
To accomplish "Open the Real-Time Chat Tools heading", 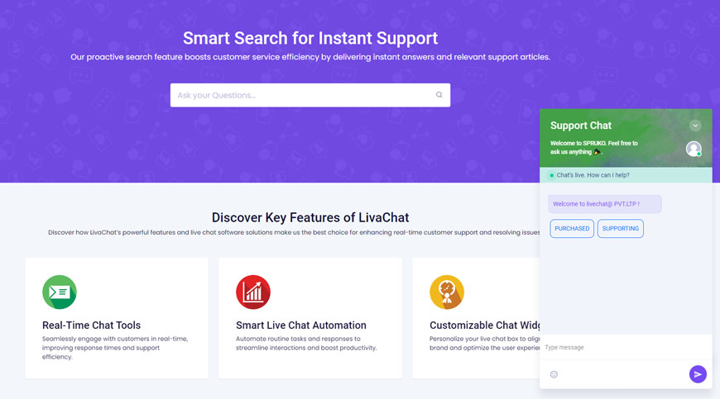I will (x=91, y=325).
